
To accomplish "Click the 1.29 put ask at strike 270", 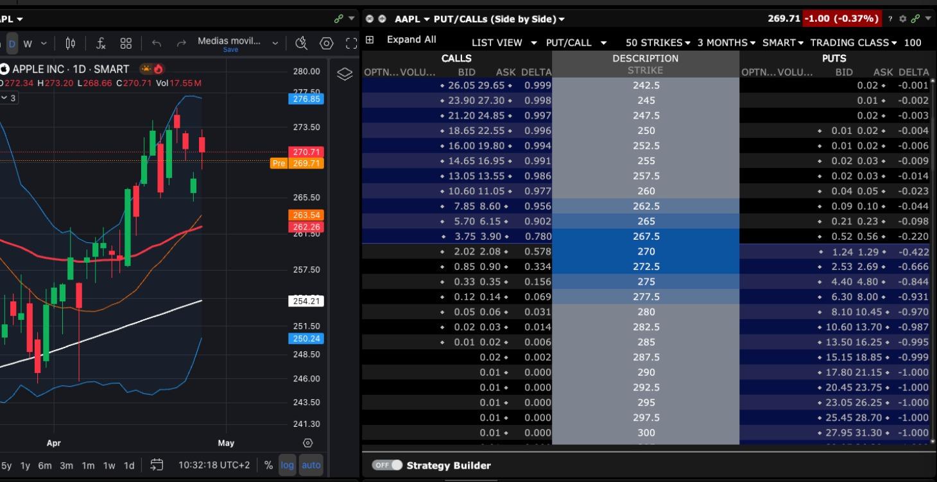I will click(x=868, y=251).
